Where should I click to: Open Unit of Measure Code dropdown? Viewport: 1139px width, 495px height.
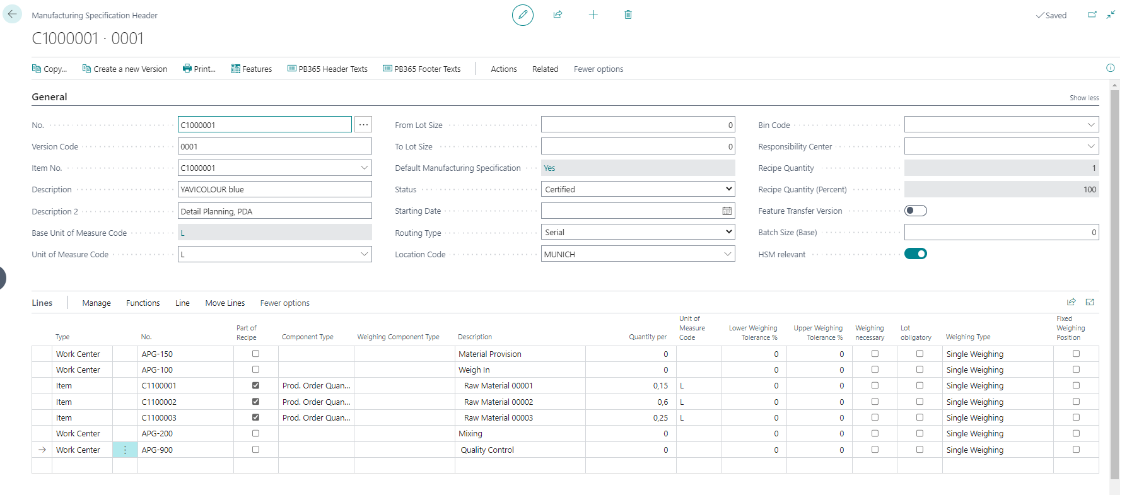[x=364, y=254]
